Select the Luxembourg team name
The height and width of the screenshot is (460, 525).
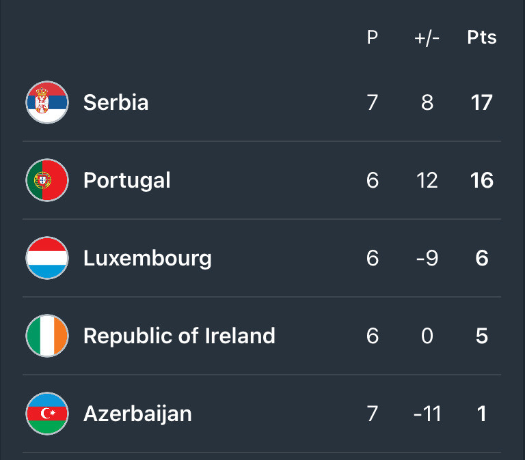point(148,259)
